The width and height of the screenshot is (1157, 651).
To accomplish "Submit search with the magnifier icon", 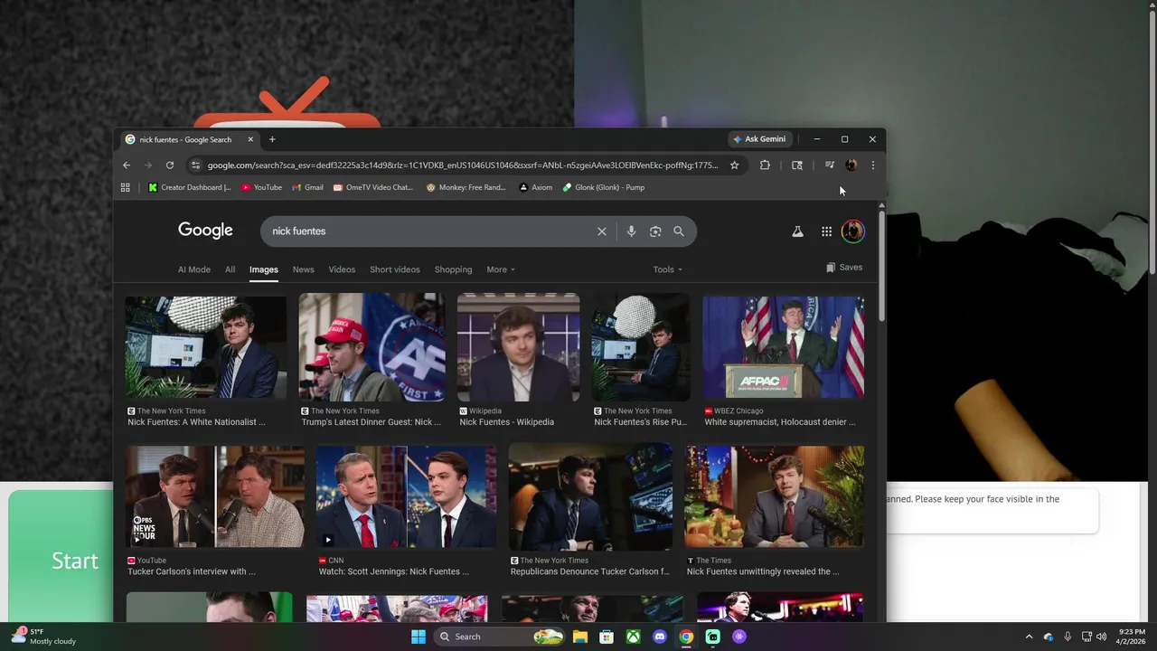I will [679, 231].
